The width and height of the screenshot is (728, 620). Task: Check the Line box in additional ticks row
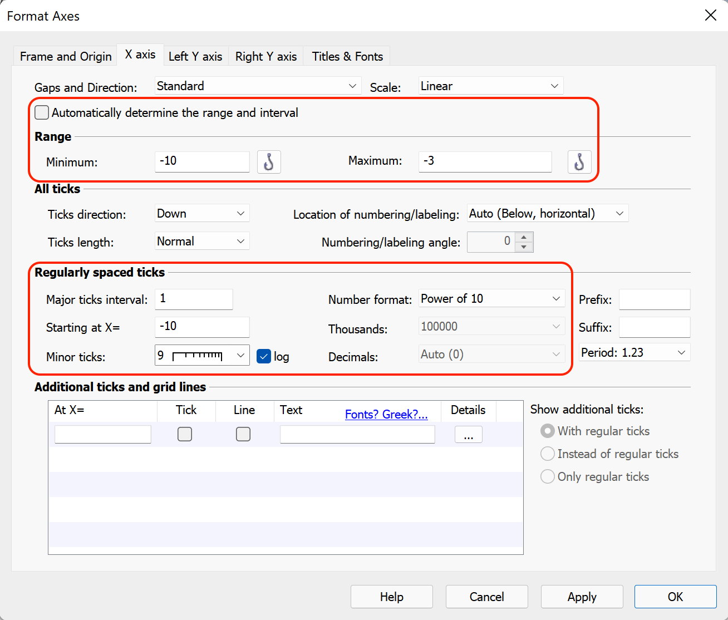(243, 434)
